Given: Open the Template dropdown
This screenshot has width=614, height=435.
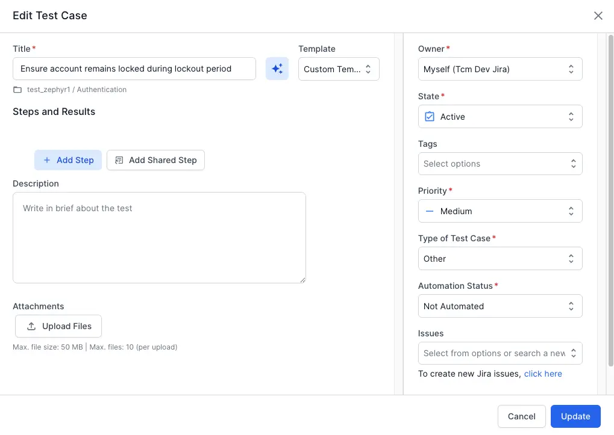Looking at the screenshot, I should [x=339, y=69].
